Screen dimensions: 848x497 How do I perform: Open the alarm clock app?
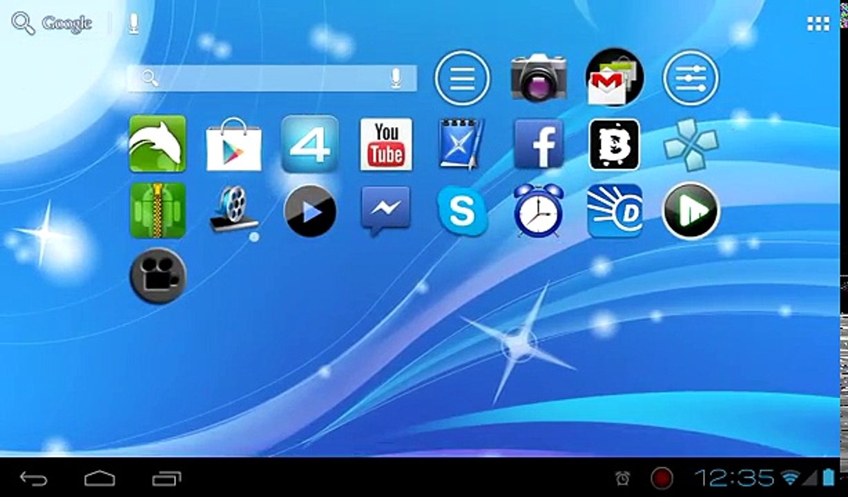click(539, 211)
